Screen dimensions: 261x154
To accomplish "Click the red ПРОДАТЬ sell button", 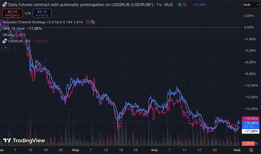I will pyautogui.click(x=12, y=13).
